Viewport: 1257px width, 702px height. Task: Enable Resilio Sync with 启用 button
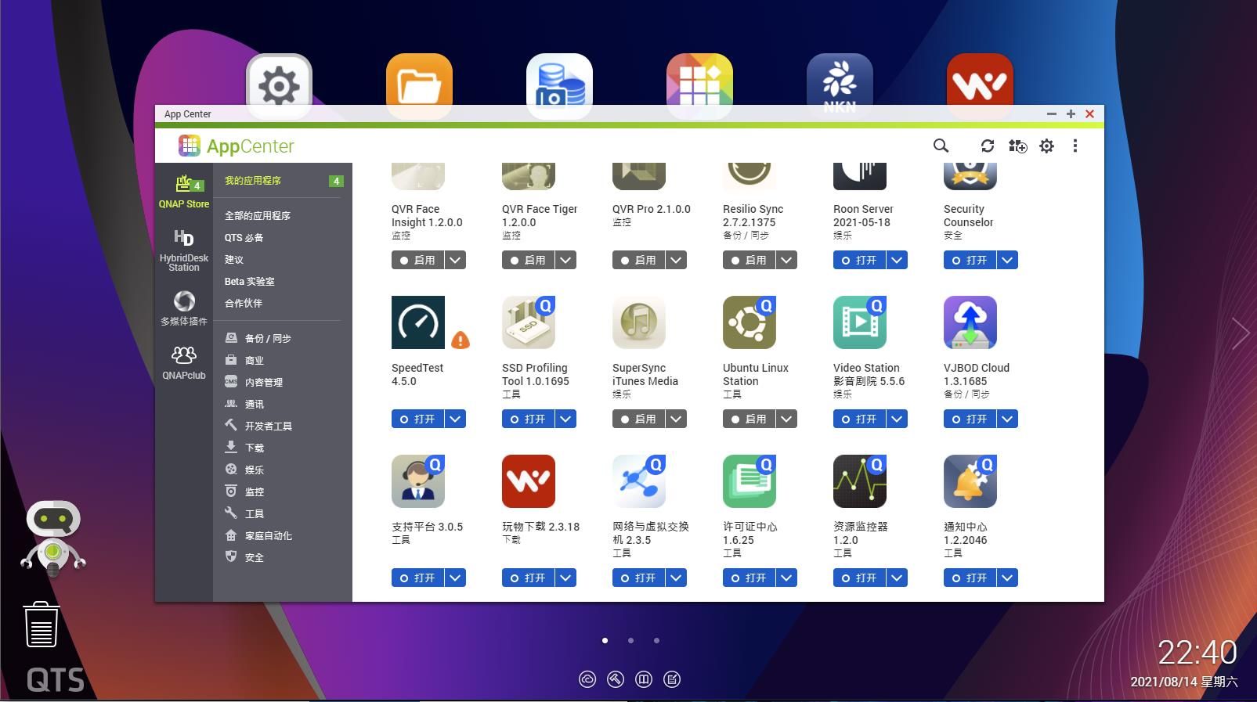tap(750, 260)
